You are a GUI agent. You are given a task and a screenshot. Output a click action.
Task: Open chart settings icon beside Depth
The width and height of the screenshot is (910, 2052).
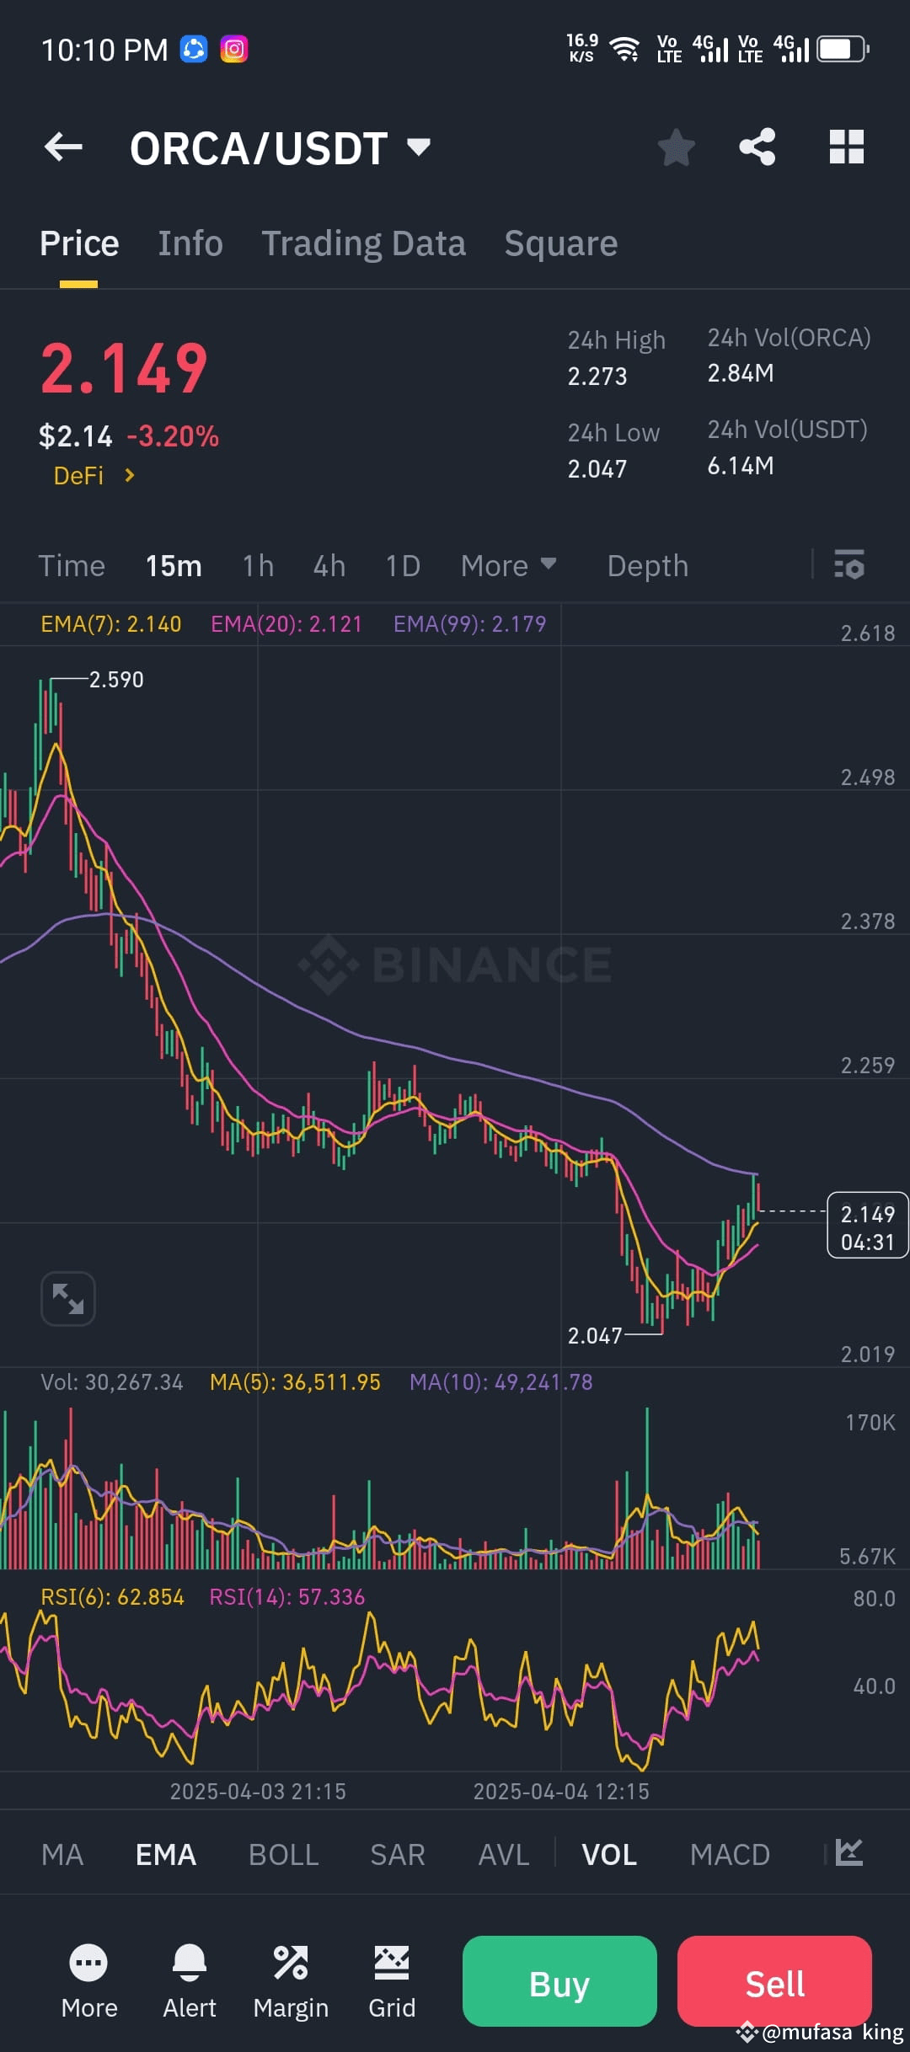click(848, 564)
